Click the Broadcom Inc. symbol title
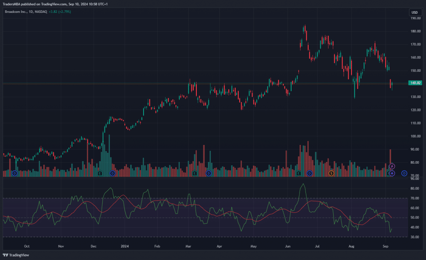Viewport: 426px width, 260px height. (x=16, y=12)
